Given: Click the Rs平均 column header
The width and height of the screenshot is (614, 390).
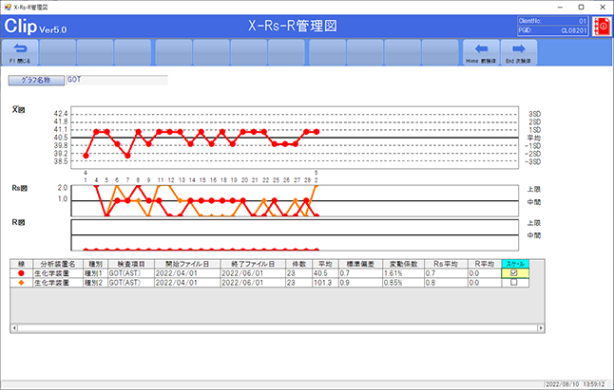Looking at the screenshot, I should point(446,264).
